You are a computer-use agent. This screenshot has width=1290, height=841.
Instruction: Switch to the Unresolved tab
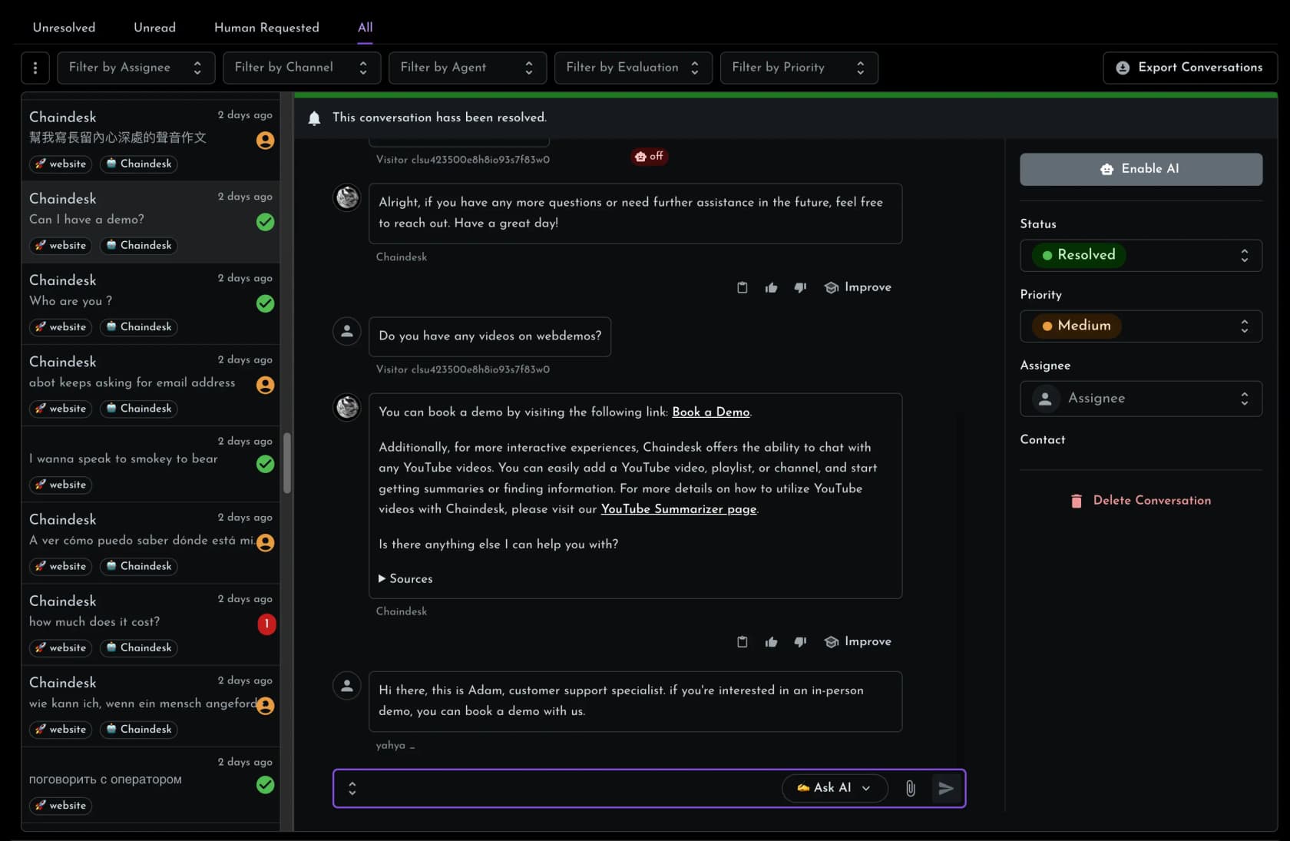[x=64, y=28]
